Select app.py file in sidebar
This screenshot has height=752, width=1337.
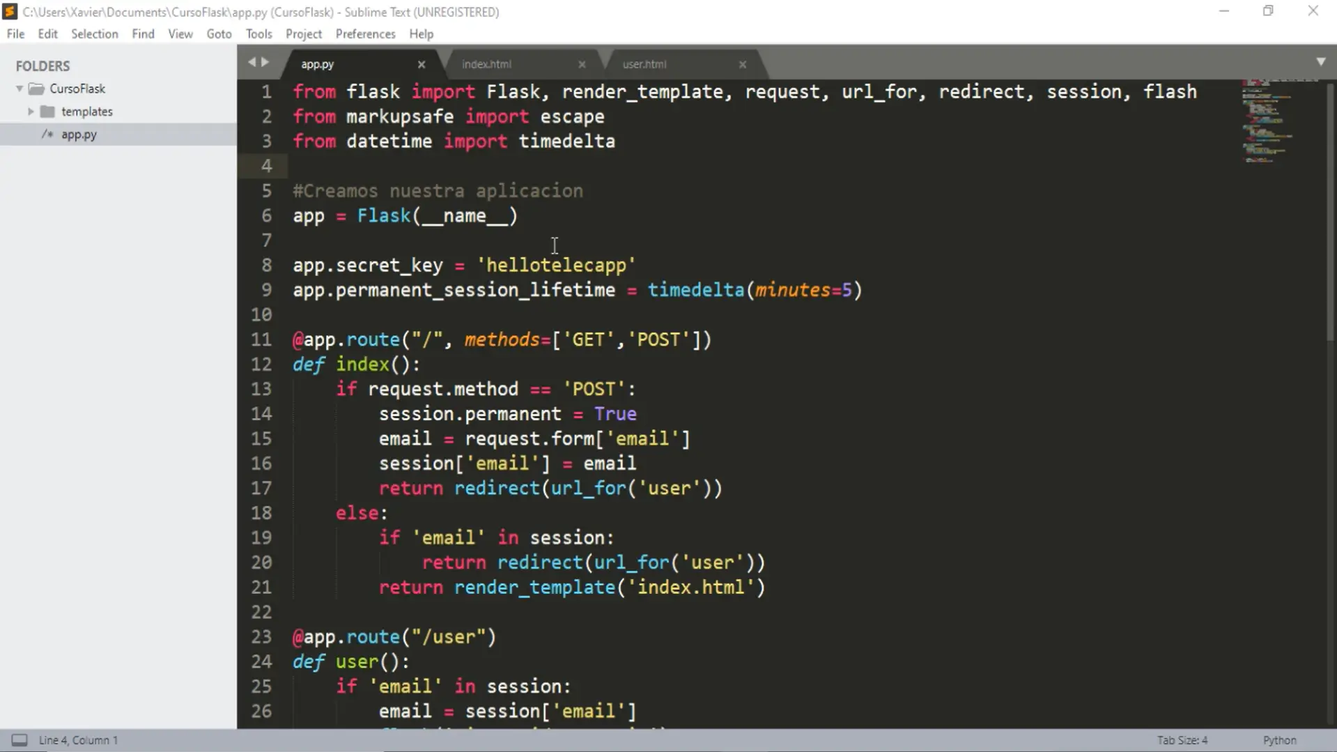coord(79,135)
